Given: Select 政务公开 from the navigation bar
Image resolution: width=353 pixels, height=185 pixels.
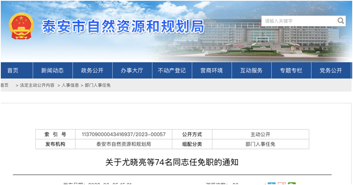Looking at the screenshot, I should tap(92, 71).
